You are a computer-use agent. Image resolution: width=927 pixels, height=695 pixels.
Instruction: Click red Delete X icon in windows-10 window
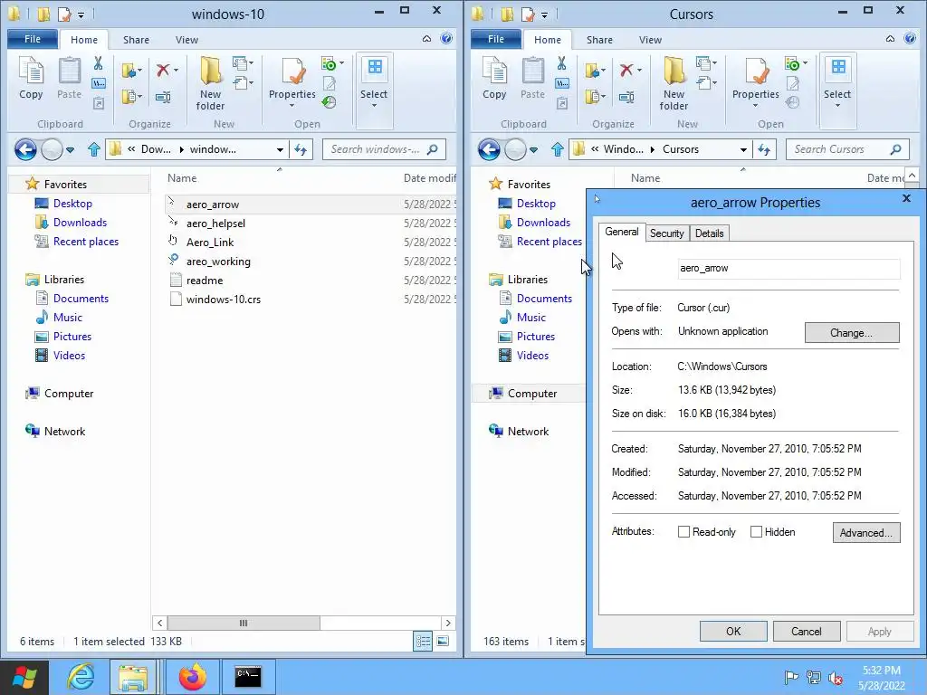coord(163,71)
